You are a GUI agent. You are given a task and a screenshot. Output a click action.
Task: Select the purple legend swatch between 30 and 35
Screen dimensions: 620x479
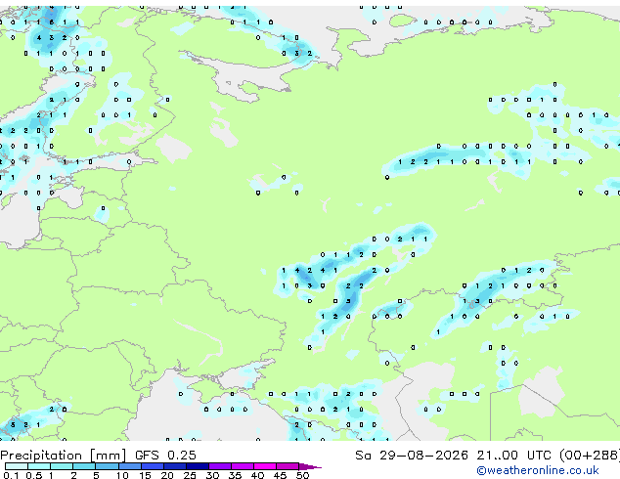click(220, 466)
